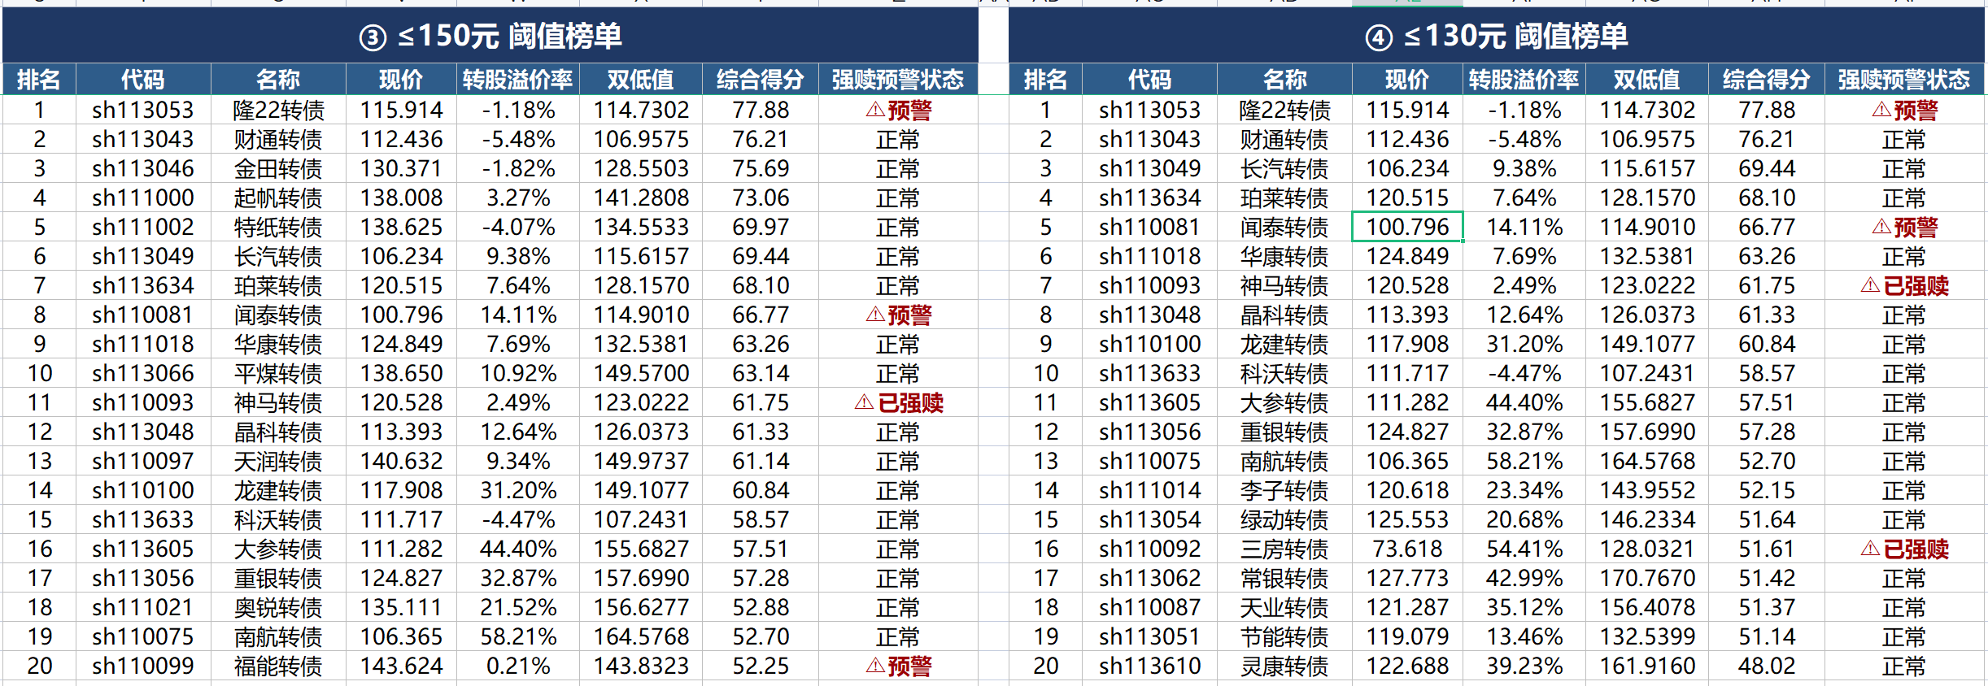Click the 综合得分 header in the left table
This screenshot has width=1988, height=686.
point(761,80)
